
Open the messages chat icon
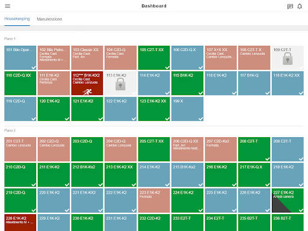(x=290, y=7)
